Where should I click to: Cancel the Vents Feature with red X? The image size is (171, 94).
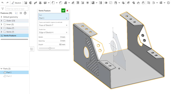[x=67, y=11]
